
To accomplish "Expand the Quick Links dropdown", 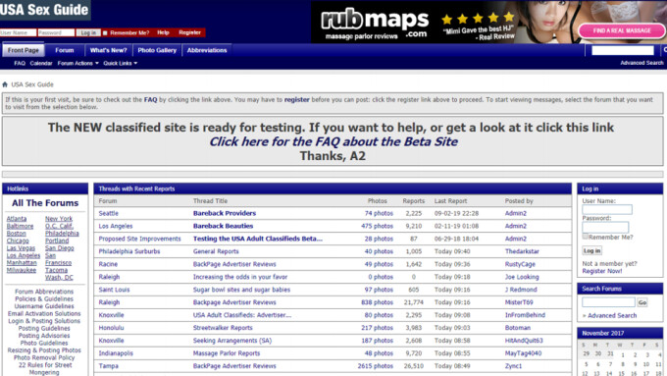I will pyautogui.click(x=121, y=63).
